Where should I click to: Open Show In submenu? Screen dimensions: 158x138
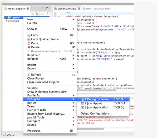pyautogui.click(x=50, y=29)
